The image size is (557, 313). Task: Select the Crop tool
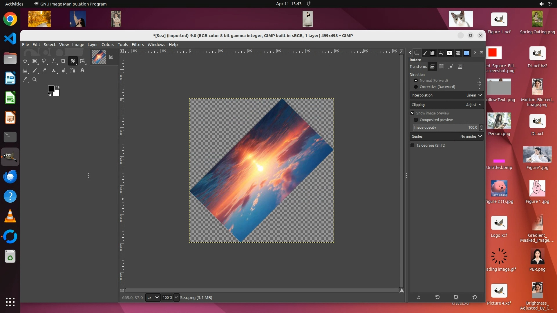tap(63, 61)
